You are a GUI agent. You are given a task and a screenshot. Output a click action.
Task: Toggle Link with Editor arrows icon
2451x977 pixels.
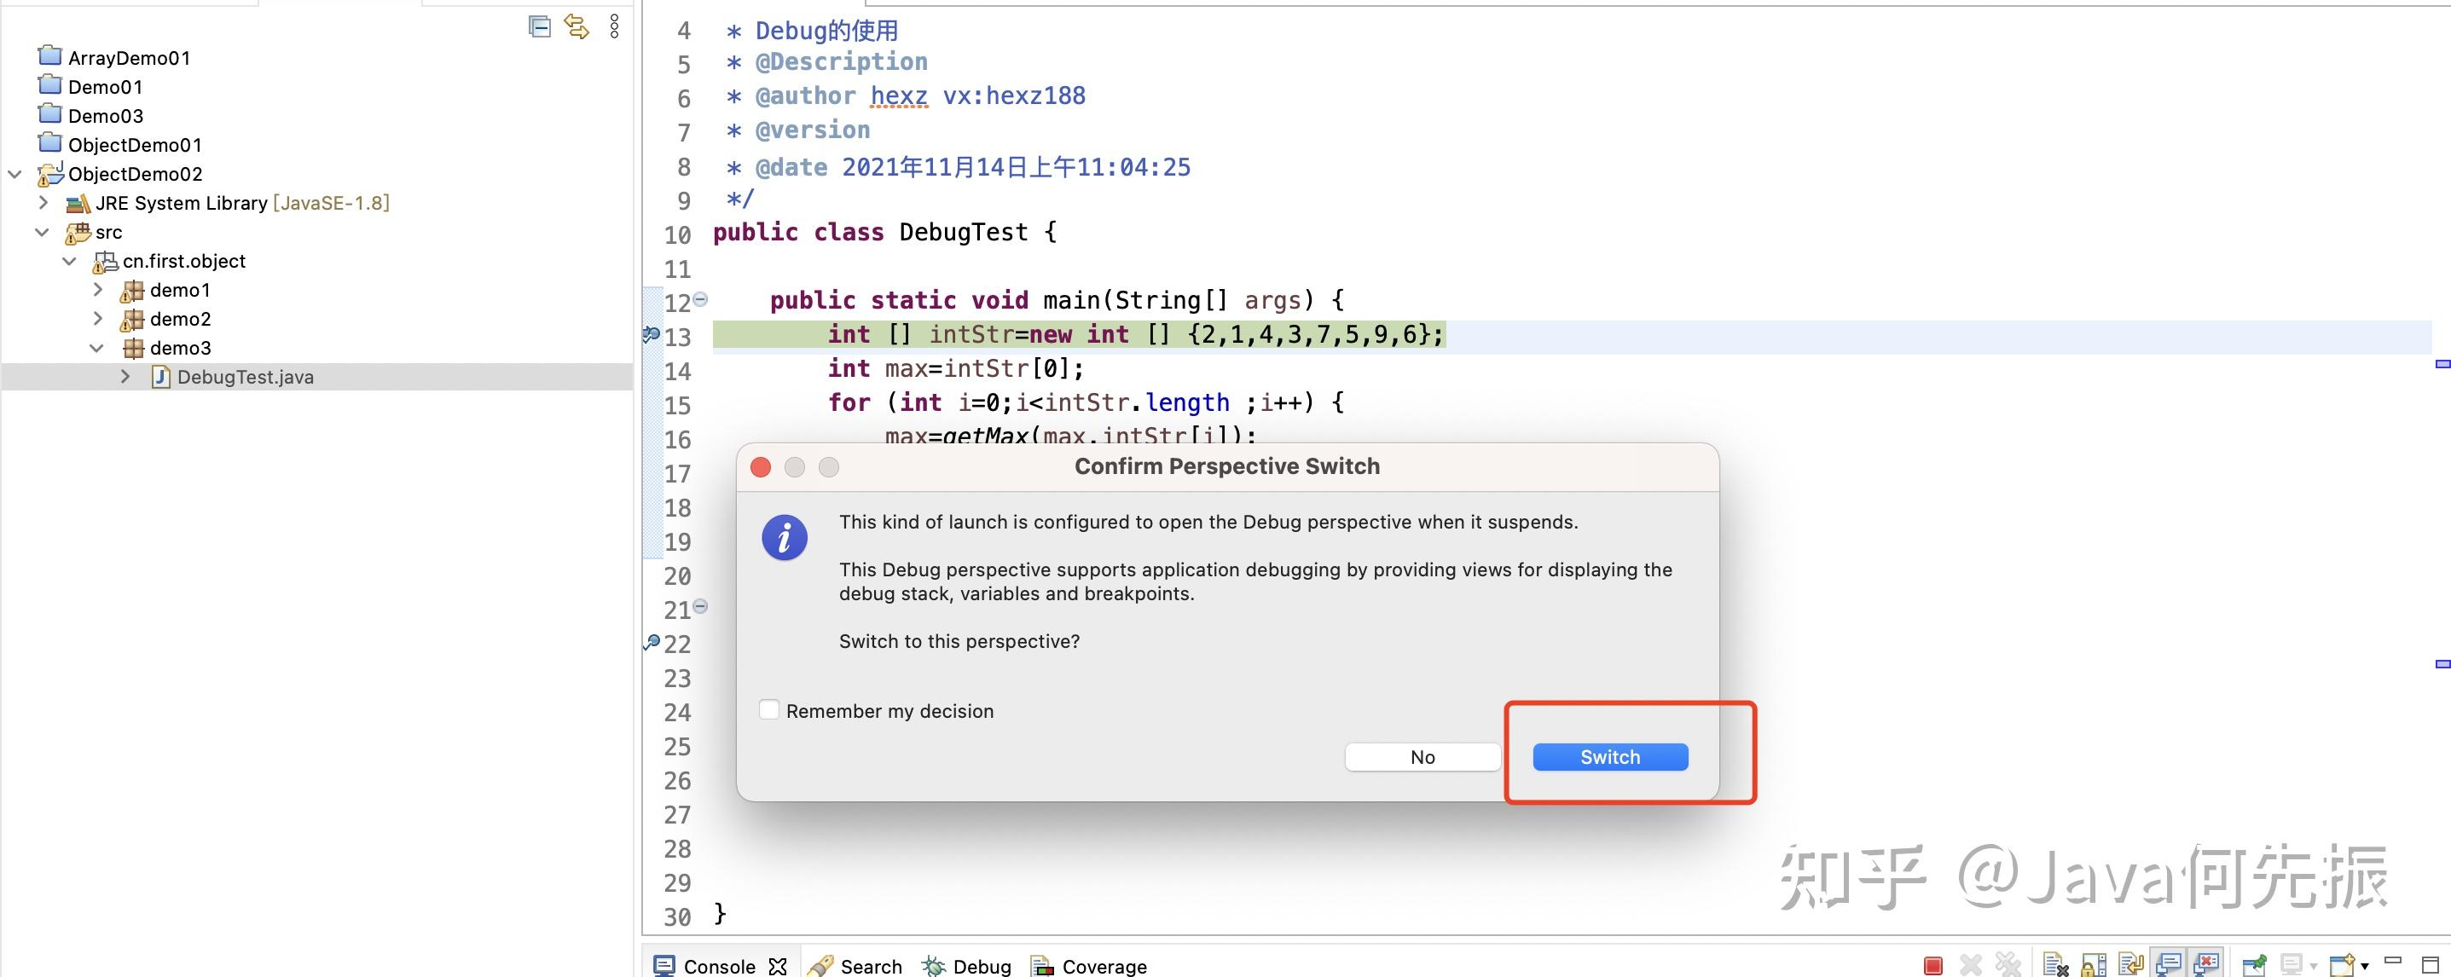(577, 26)
